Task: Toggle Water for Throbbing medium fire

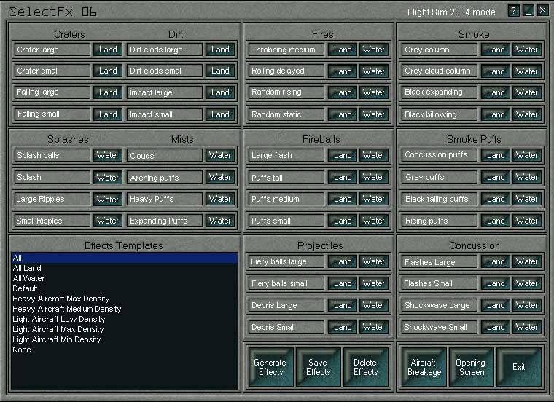Action: pyautogui.click(x=373, y=50)
